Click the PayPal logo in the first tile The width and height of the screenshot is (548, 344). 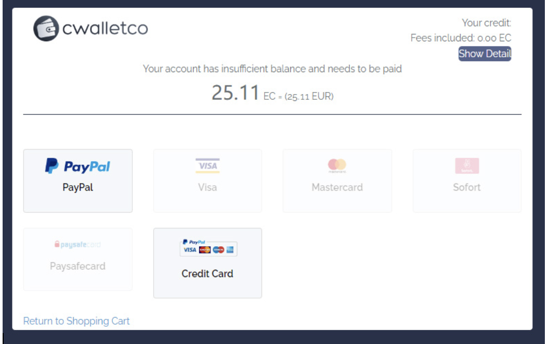pos(78,166)
